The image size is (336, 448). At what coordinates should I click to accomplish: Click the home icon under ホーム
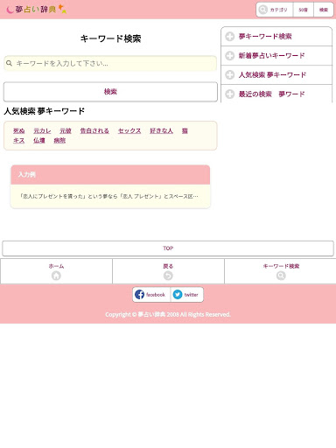[x=56, y=276]
